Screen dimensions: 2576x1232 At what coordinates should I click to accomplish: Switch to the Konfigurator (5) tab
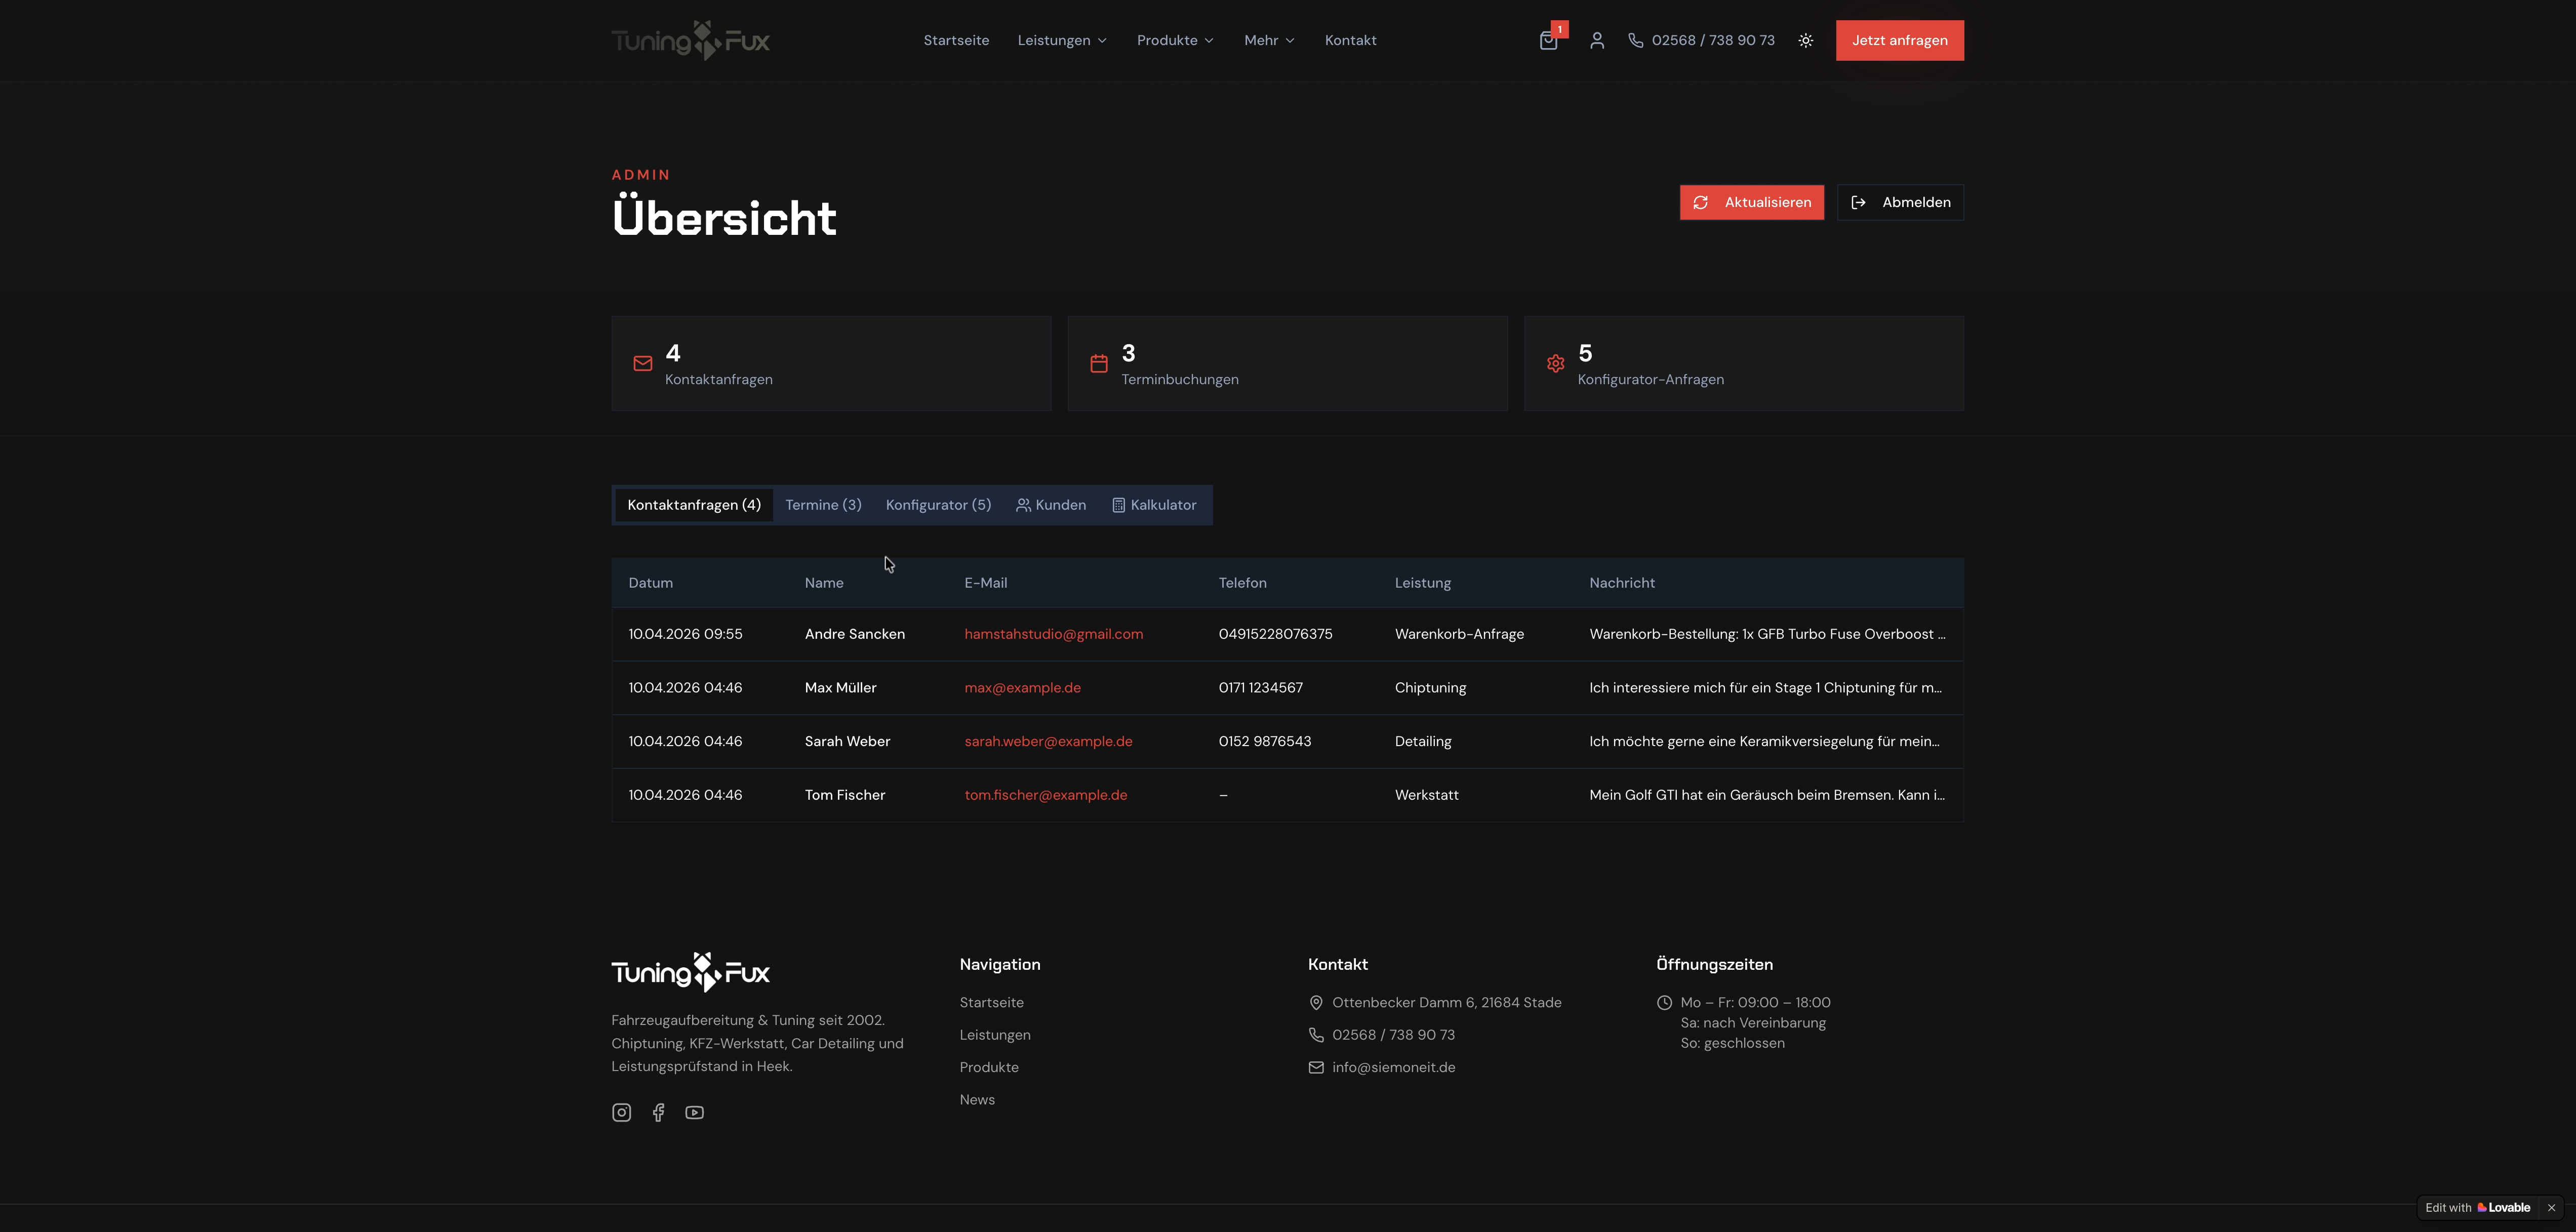click(x=938, y=505)
